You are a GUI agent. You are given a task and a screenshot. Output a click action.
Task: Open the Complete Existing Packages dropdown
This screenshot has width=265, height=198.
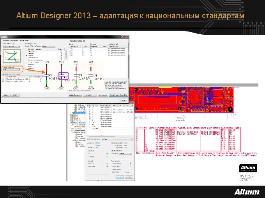tap(48, 46)
